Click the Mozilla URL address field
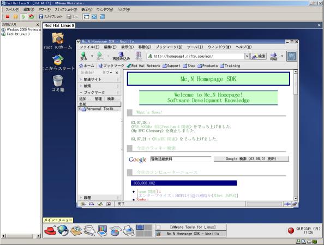Image resolution: width=324 pixels, height=245 pixels. pos(196,56)
